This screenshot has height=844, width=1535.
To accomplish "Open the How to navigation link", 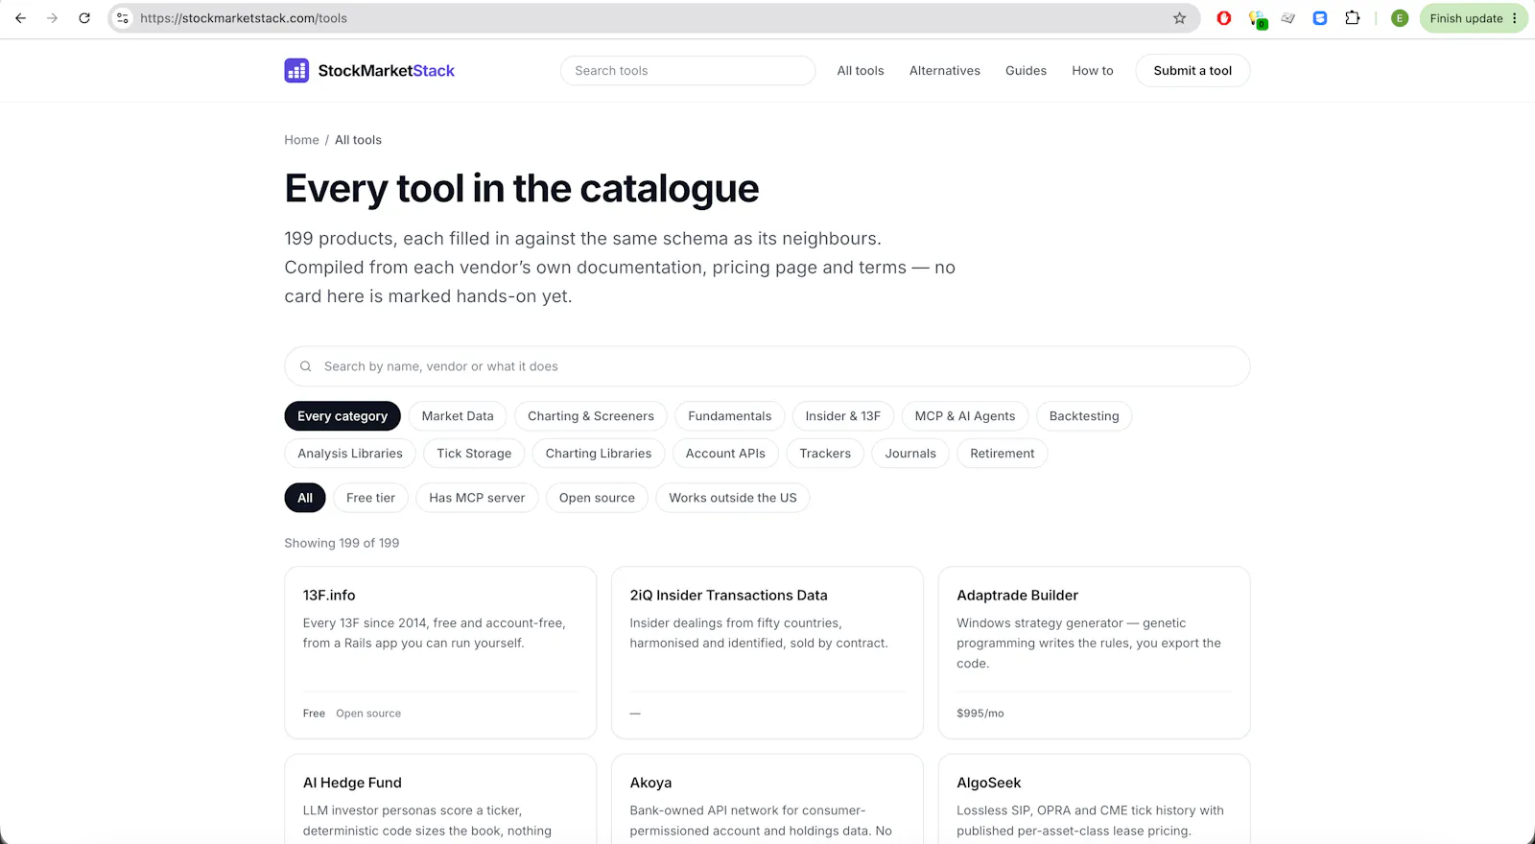I will (1093, 71).
